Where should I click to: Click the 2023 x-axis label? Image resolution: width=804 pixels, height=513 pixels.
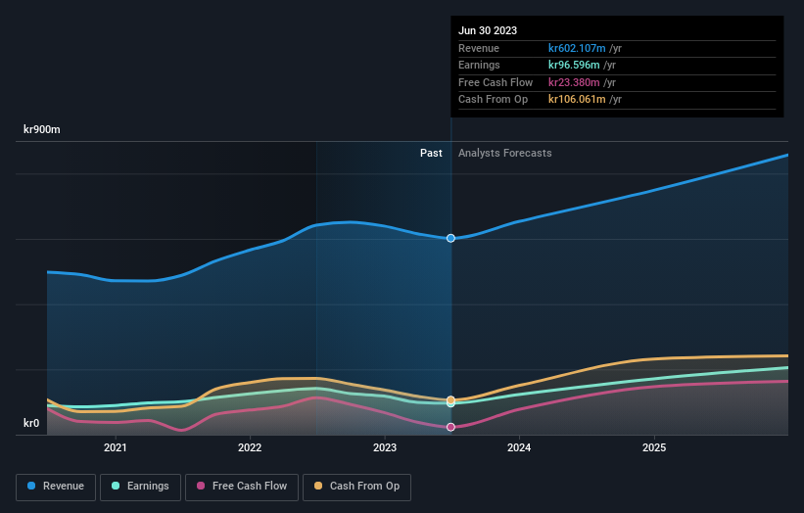coord(385,447)
